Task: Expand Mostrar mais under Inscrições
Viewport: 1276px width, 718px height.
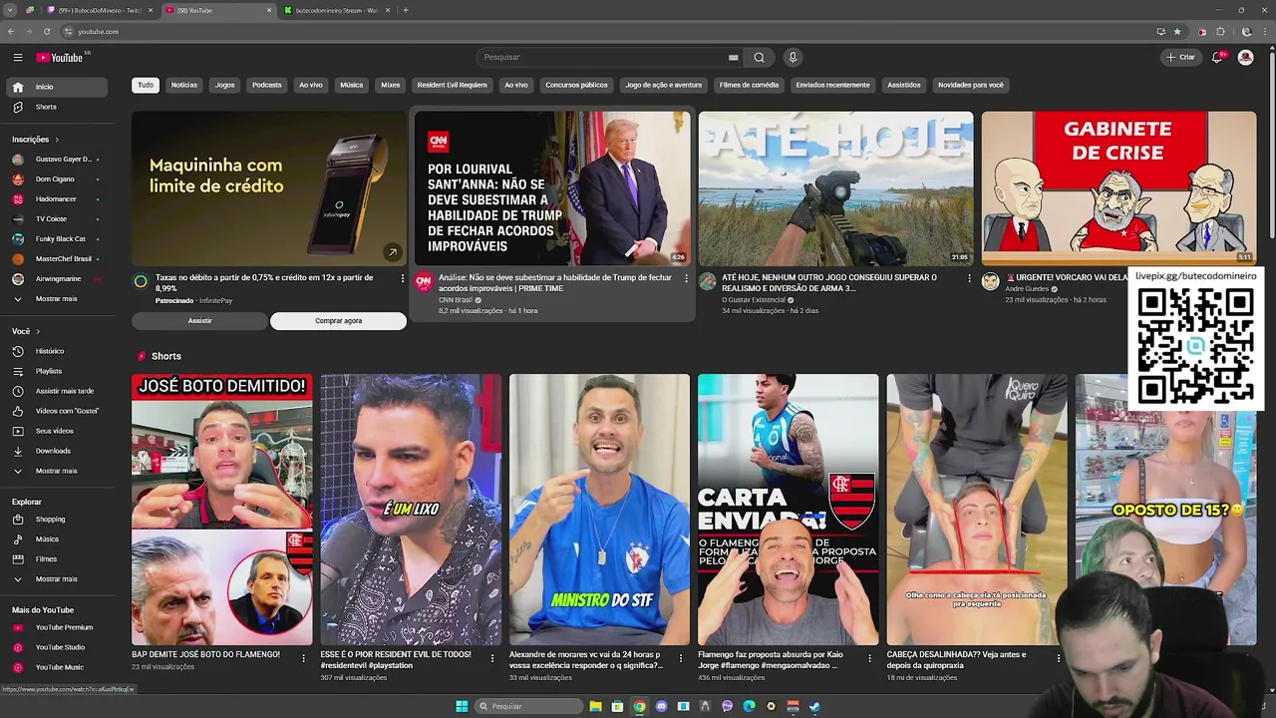Action: 59,298
